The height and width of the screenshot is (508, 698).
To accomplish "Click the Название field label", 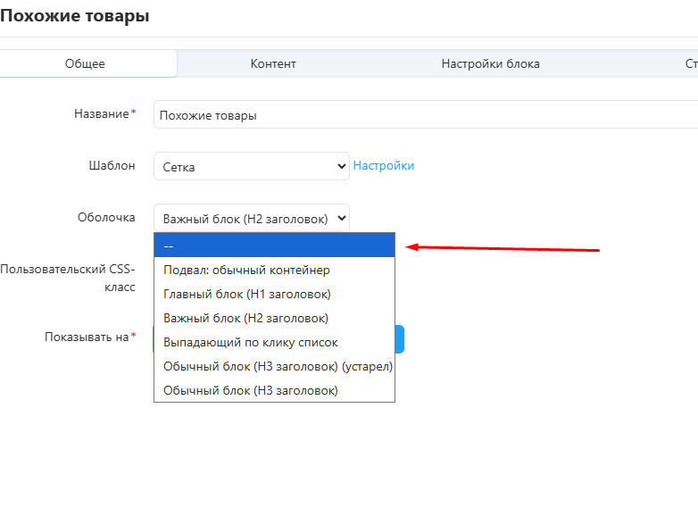I will [x=102, y=114].
